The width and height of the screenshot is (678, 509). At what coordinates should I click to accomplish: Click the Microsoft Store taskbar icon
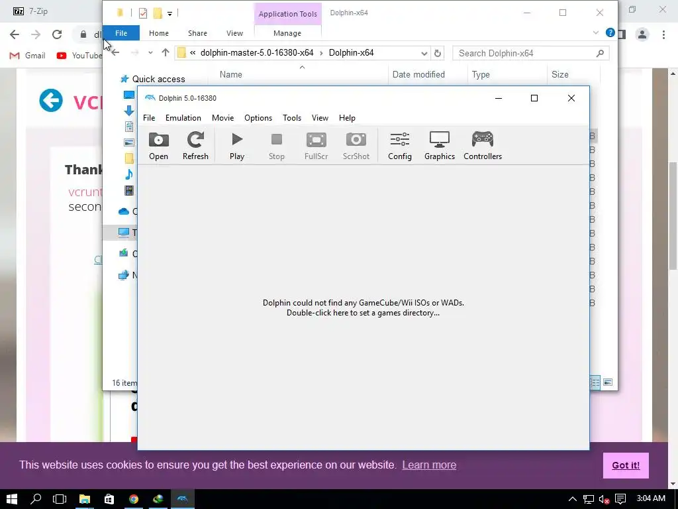point(109,499)
